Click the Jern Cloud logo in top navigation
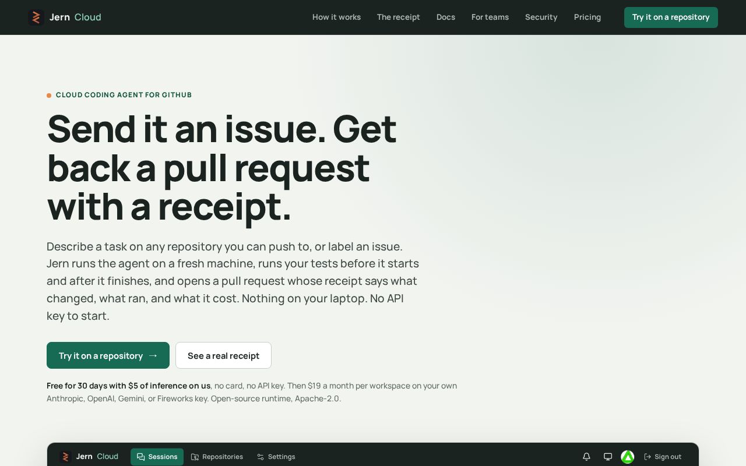This screenshot has height=466, width=746. [x=65, y=17]
